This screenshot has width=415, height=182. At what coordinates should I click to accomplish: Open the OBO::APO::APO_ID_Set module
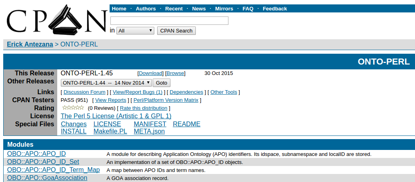43,162
